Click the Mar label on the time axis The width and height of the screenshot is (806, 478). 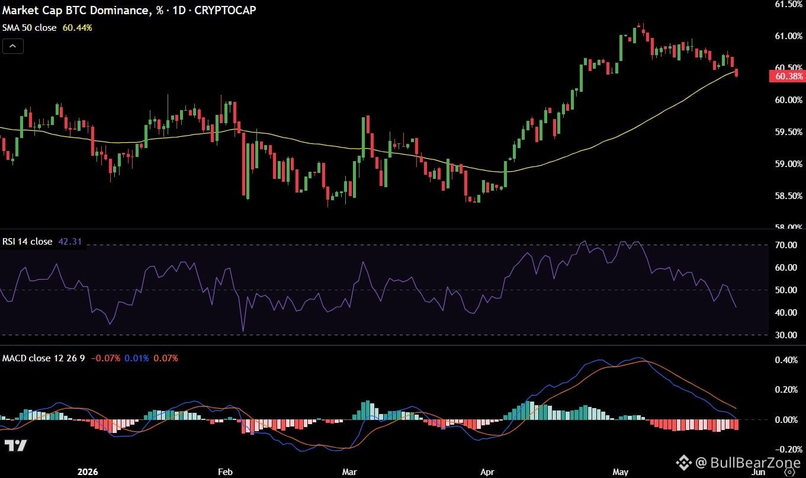(350, 472)
